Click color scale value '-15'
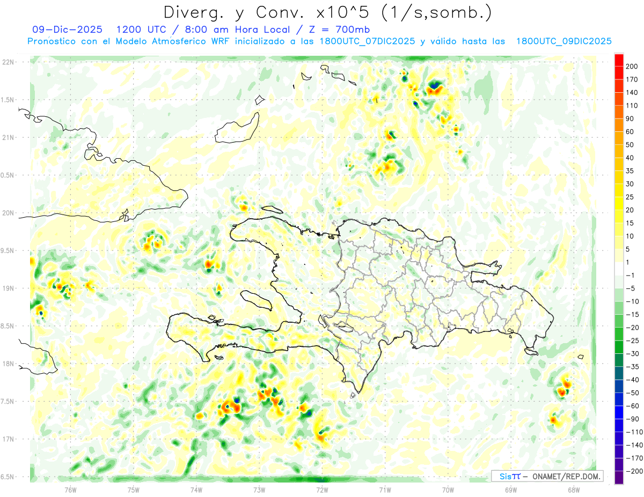The height and width of the screenshot is (497, 644). coord(632,315)
